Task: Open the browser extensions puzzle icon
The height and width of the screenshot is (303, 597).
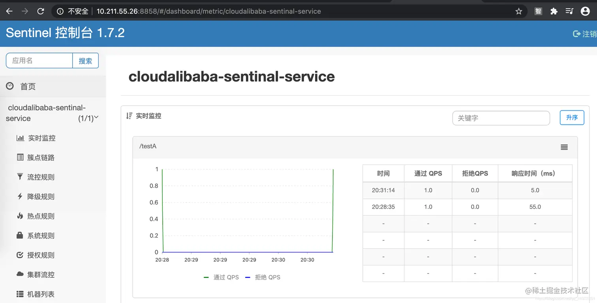Action: point(554,11)
